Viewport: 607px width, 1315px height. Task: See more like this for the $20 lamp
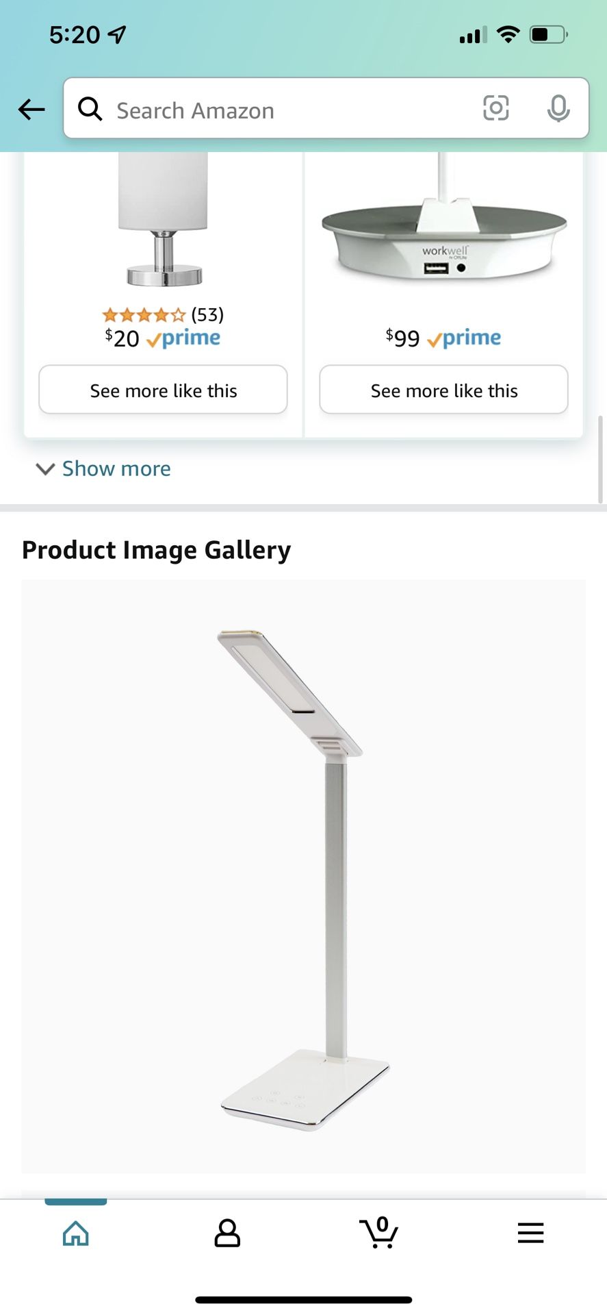coord(163,390)
